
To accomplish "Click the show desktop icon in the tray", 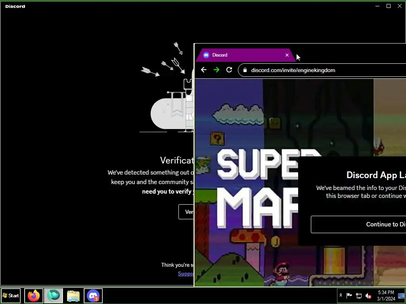I will 401,295.
